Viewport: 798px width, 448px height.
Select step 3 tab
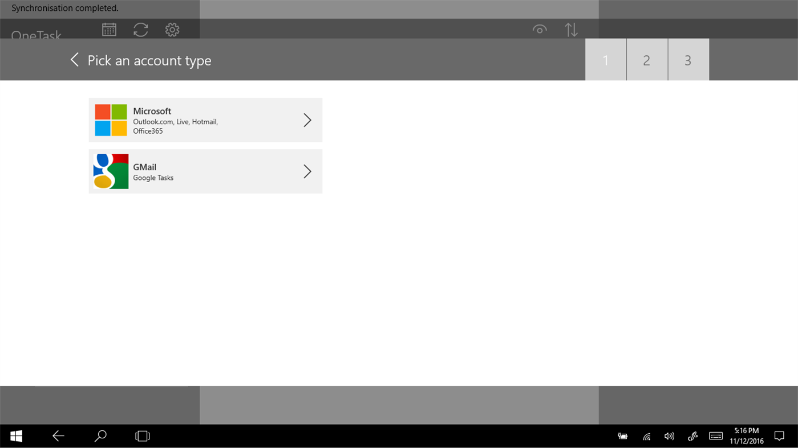pyautogui.click(x=688, y=60)
